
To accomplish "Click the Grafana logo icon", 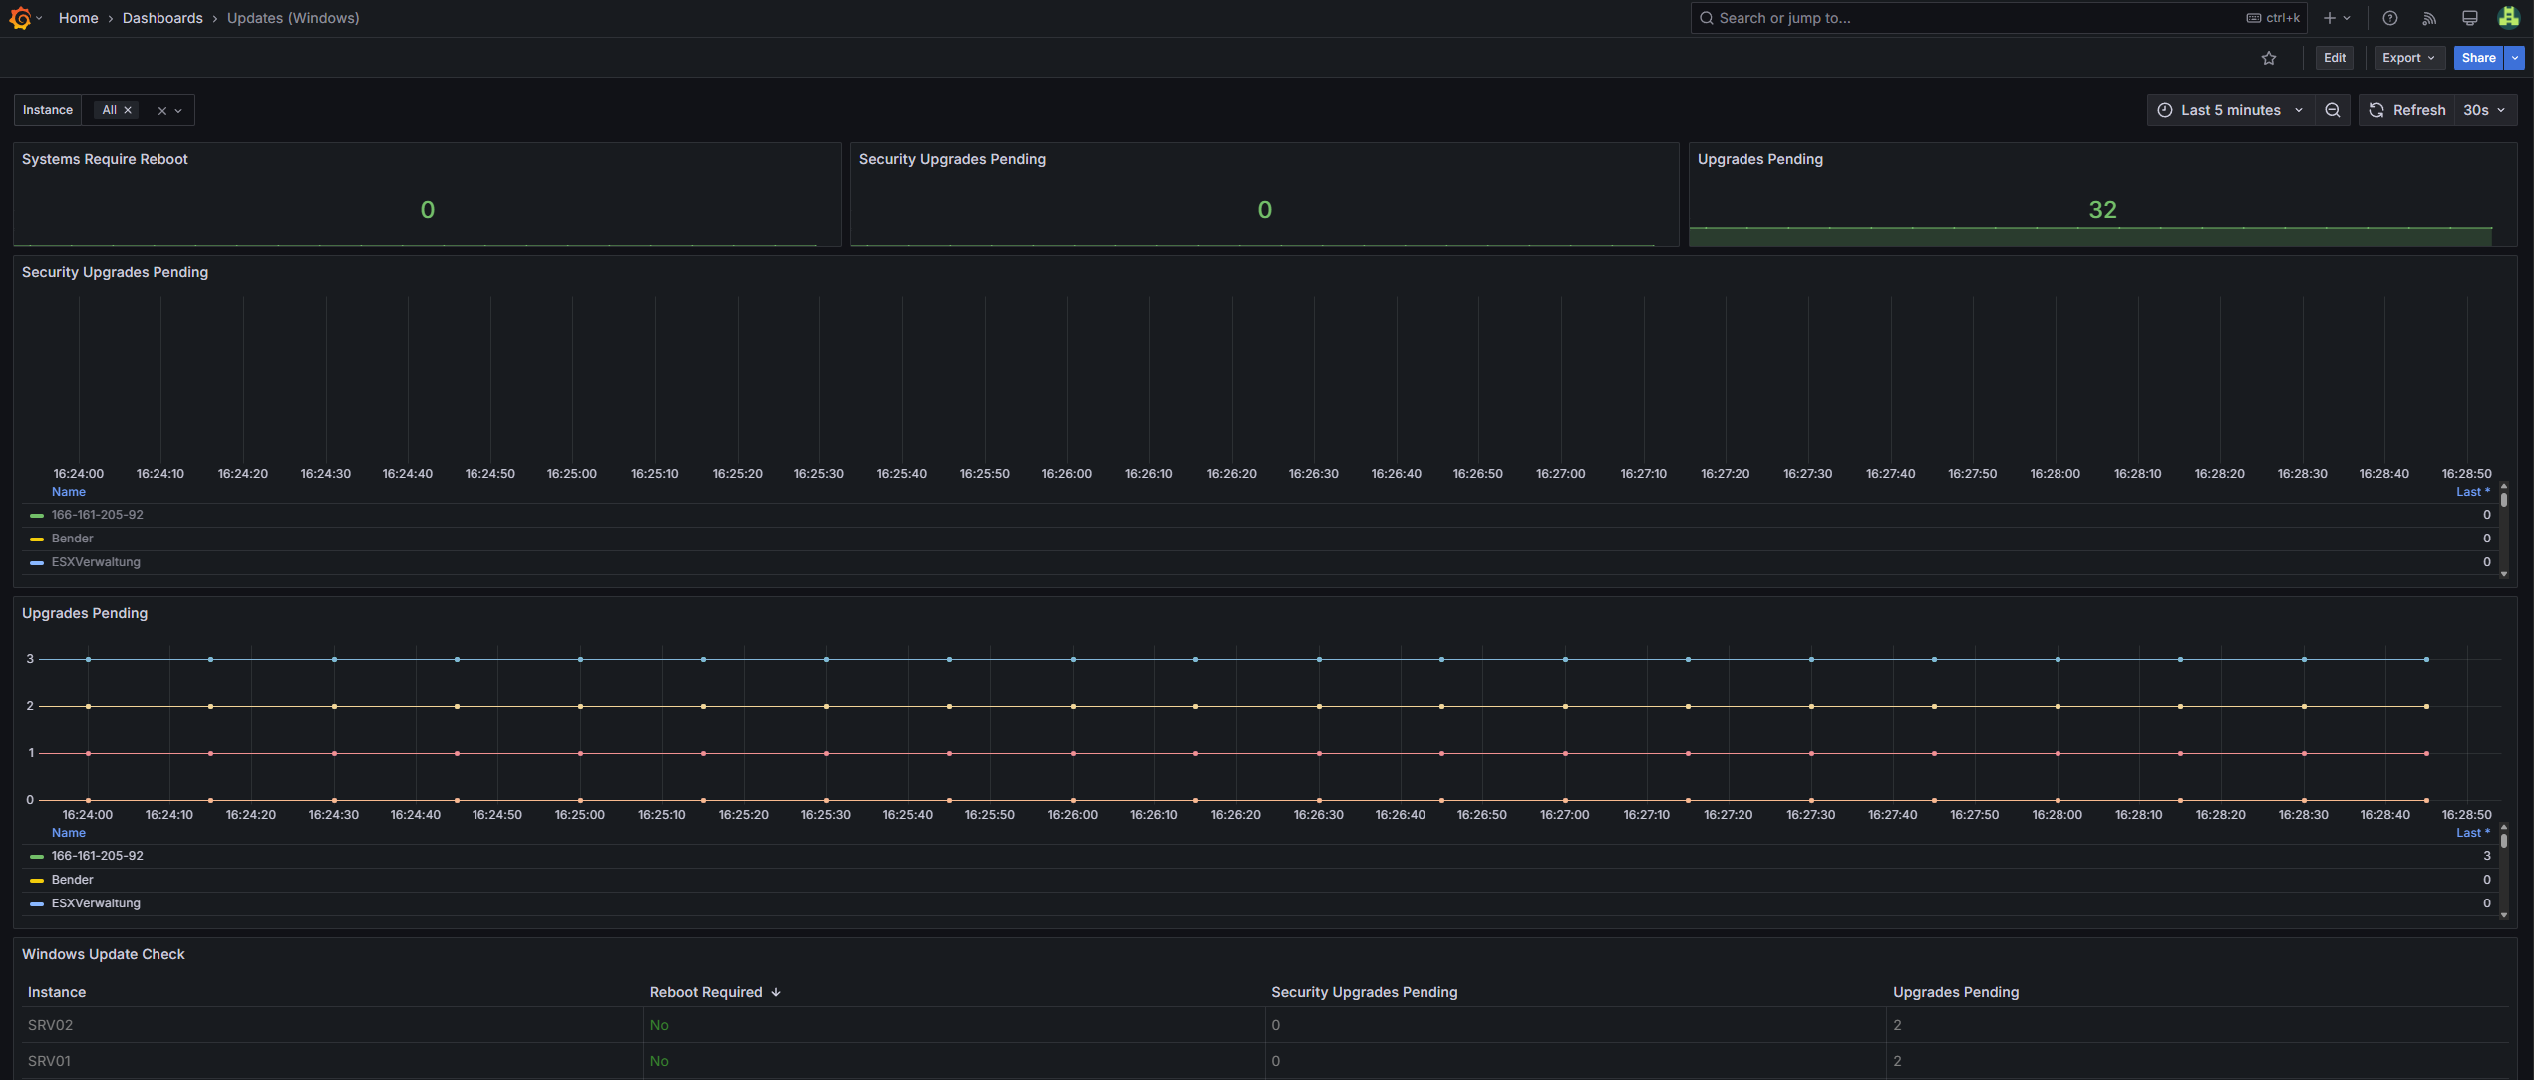I will pyautogui.click(x=20, y=18).
